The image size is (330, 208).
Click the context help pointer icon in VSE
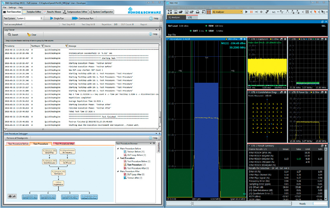[x=323, y=12]
